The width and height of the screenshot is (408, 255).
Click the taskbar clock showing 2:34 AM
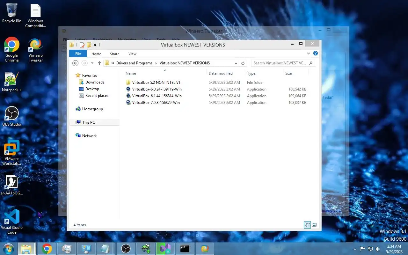(394, 249)
